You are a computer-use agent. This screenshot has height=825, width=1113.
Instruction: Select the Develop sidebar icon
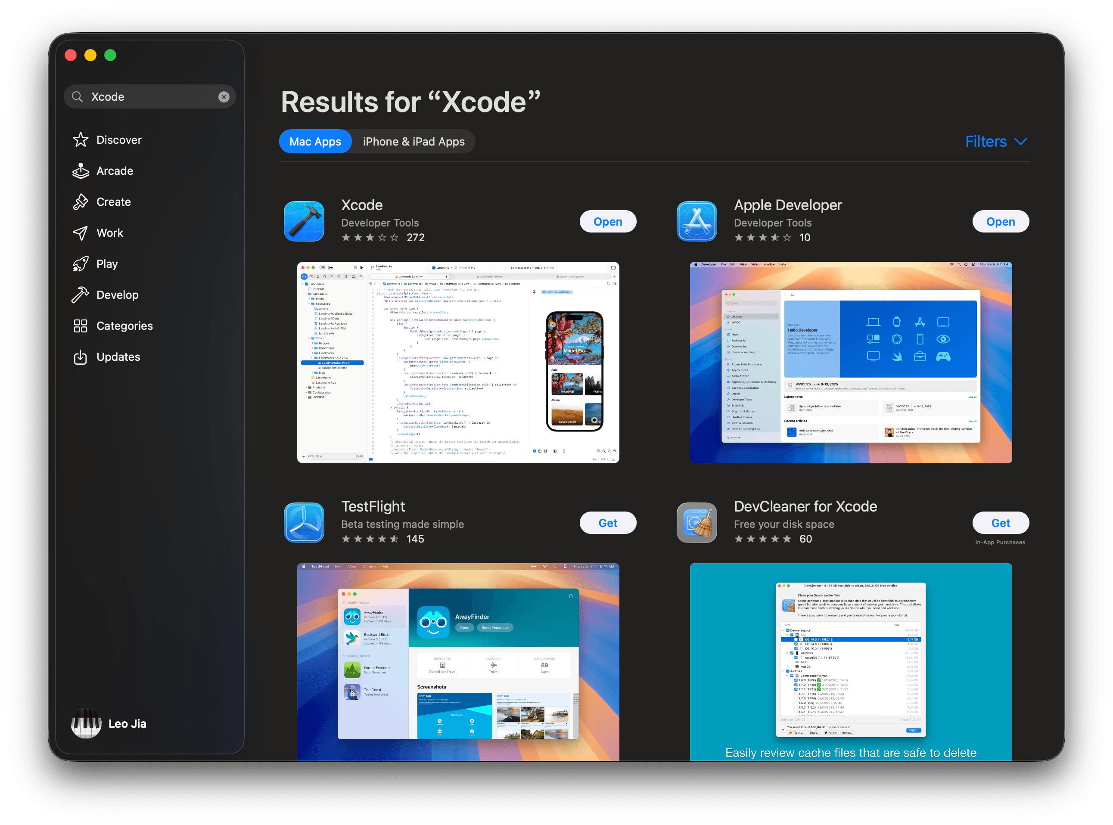pos(81,295)
